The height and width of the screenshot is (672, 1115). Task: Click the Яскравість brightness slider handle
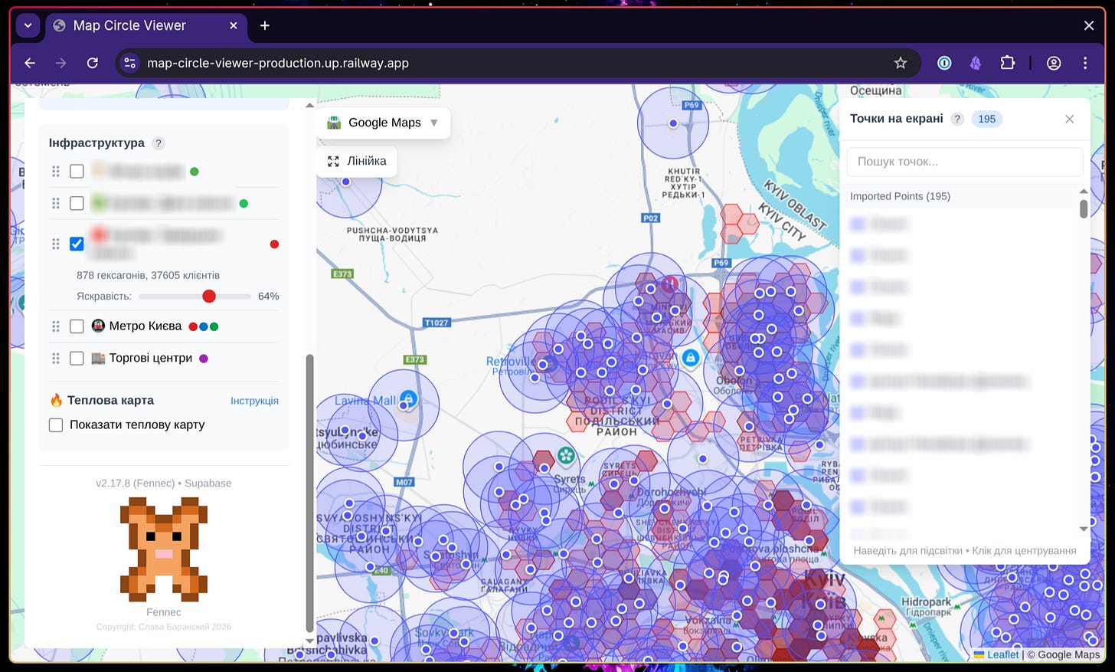(209, 296)
